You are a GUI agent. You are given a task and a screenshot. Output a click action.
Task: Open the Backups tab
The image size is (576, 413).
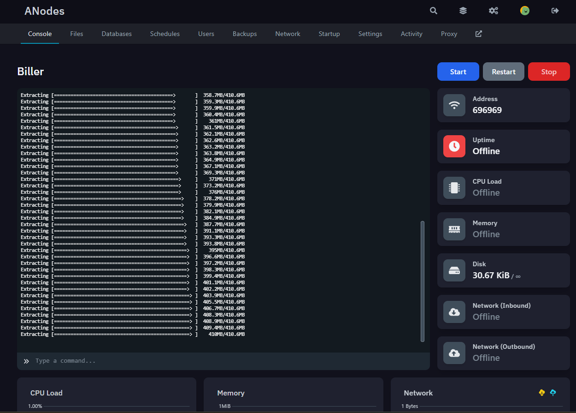(x=245, y=33)
